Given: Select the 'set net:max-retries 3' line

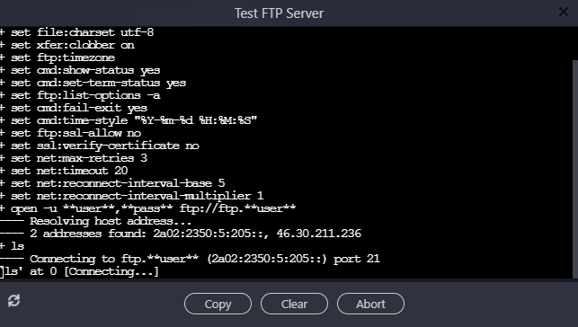Looking at the screenshot, I should pos(74,158).
